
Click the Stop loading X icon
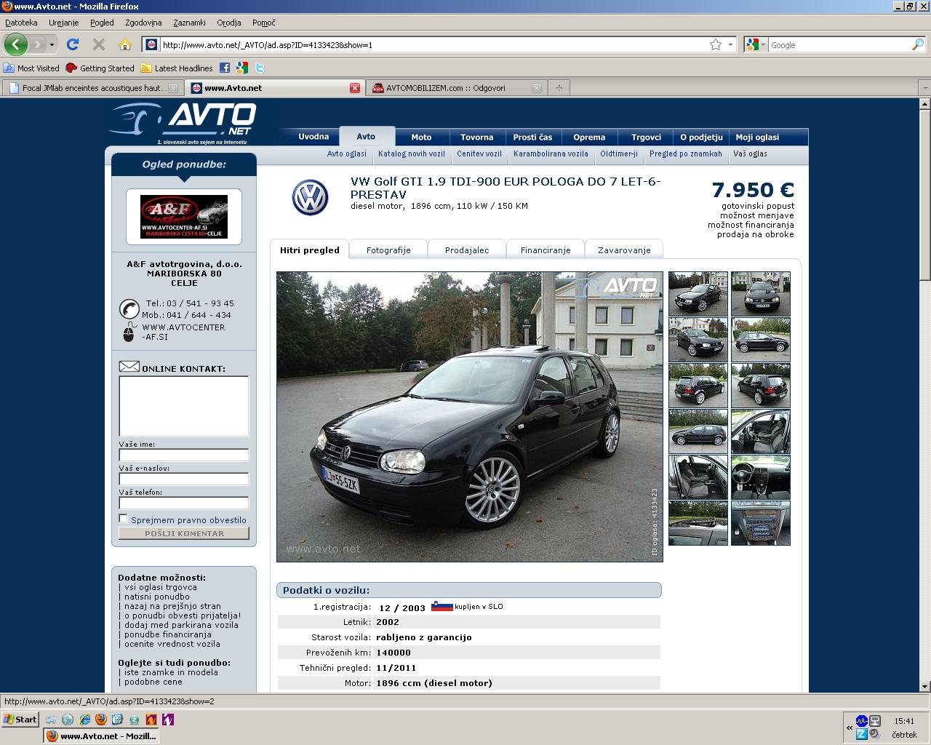tap(99, 44)
